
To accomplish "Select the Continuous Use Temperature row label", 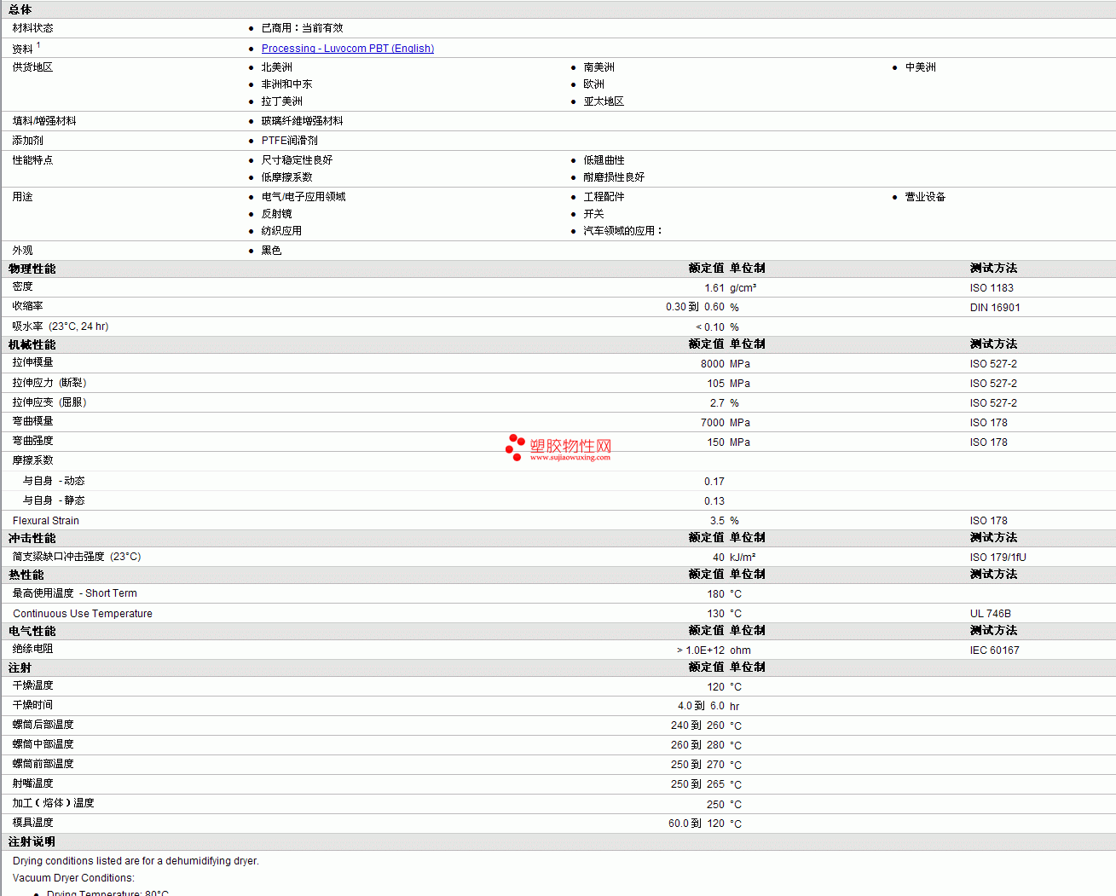I will [83, 614].
